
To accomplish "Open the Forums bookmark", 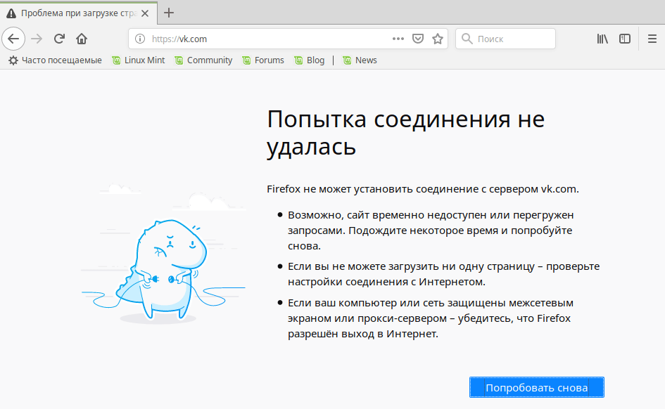I will pos(262,60).
